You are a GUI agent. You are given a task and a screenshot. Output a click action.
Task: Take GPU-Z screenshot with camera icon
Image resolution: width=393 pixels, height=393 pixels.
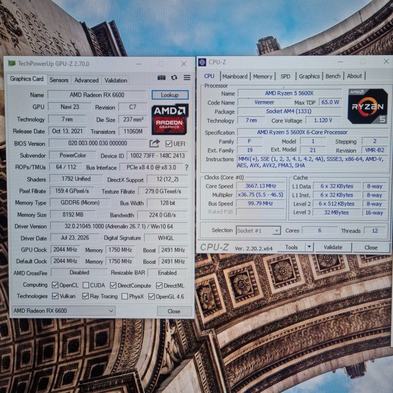tap(162, 77)
